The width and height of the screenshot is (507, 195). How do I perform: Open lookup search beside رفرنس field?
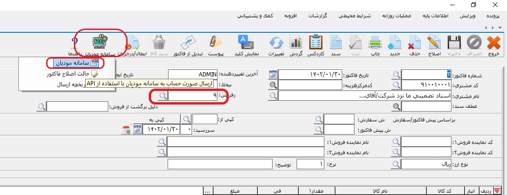(162, 96)
